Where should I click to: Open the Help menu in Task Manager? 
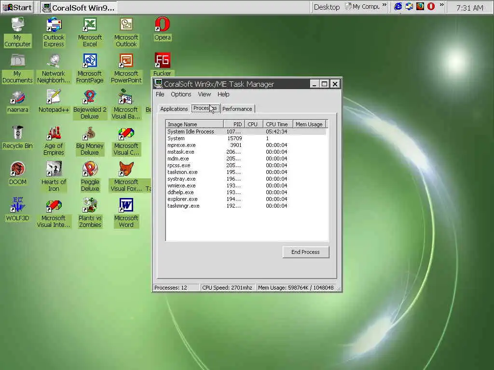point(223,94)
